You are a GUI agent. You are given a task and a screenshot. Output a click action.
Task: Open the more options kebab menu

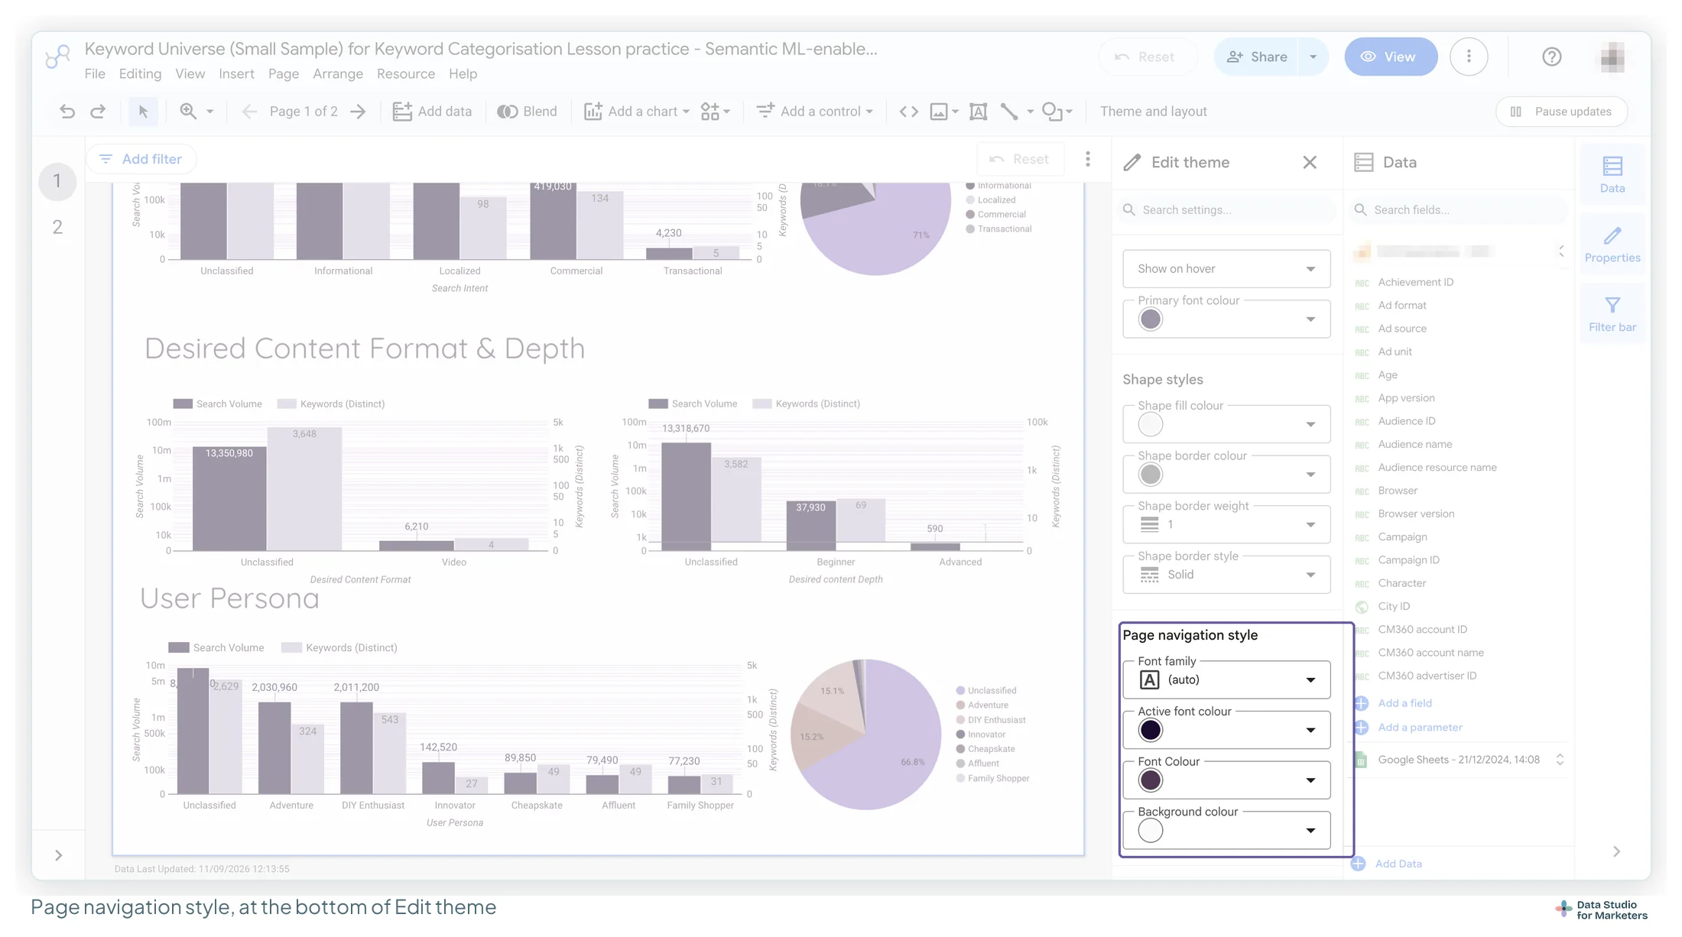point(1469,57)
